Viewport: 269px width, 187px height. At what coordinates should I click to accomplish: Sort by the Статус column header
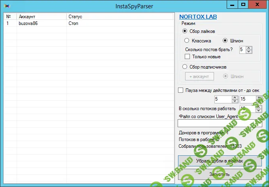(120, 17)
